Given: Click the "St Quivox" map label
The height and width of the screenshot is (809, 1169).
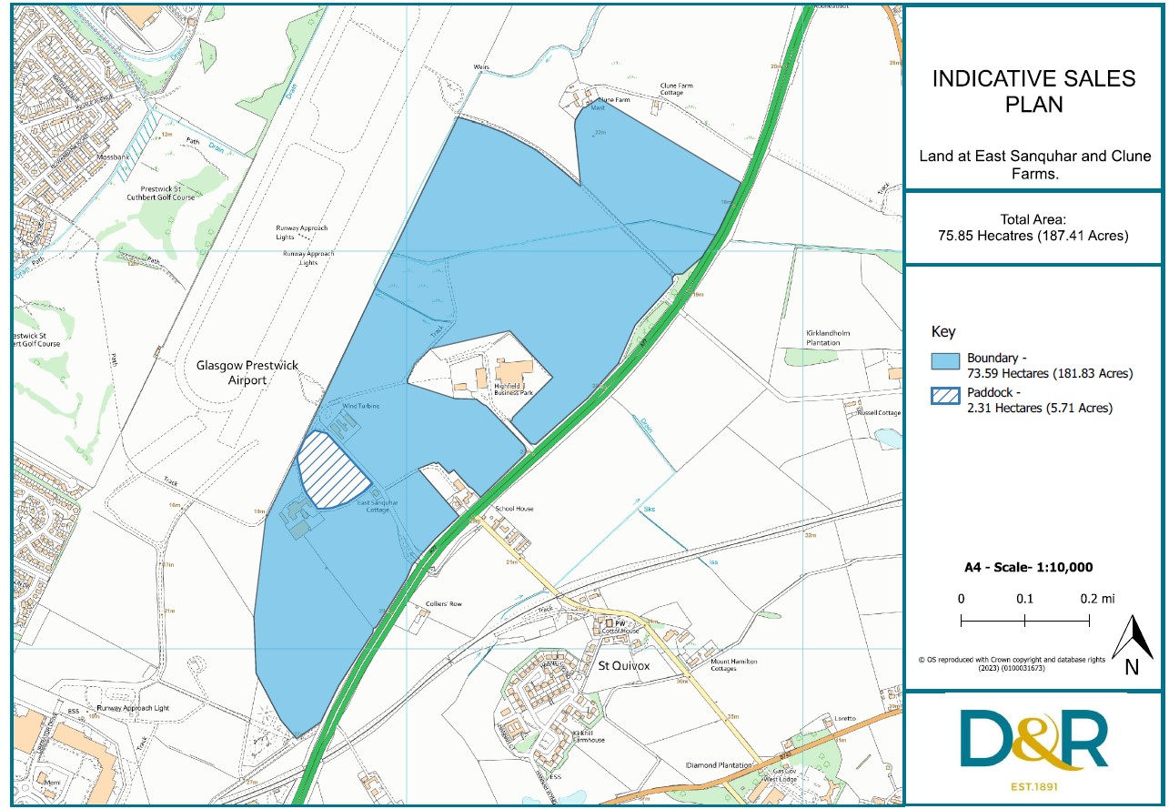Looking at the screenshot, I should click(x=624, y=665).
